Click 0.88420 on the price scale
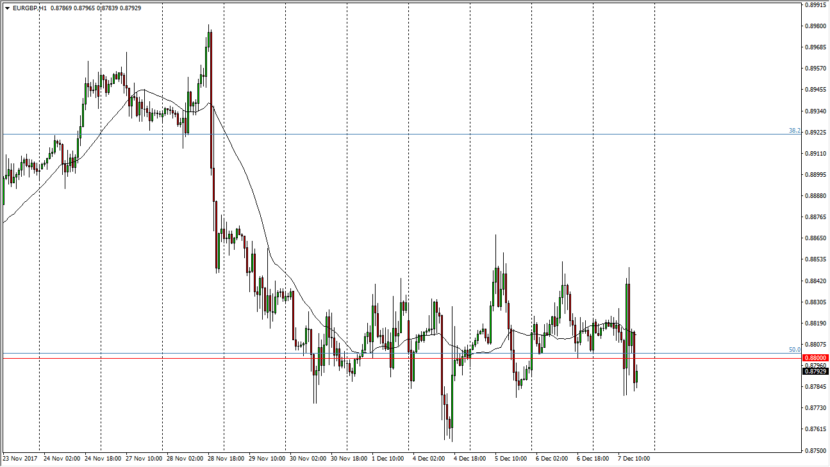This screenshot has width=830, height=467. point(815,281)
